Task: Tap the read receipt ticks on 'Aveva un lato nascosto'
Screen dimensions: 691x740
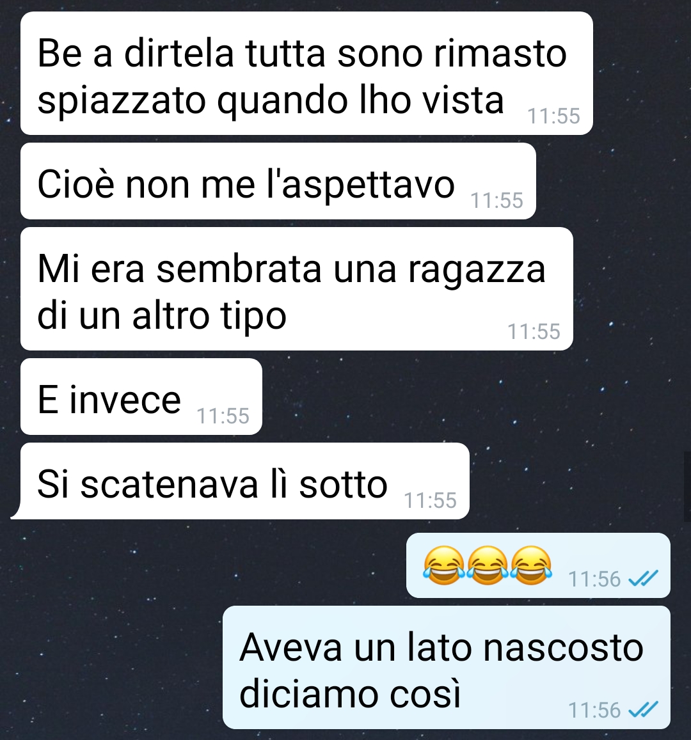Action: pos(644,709)
